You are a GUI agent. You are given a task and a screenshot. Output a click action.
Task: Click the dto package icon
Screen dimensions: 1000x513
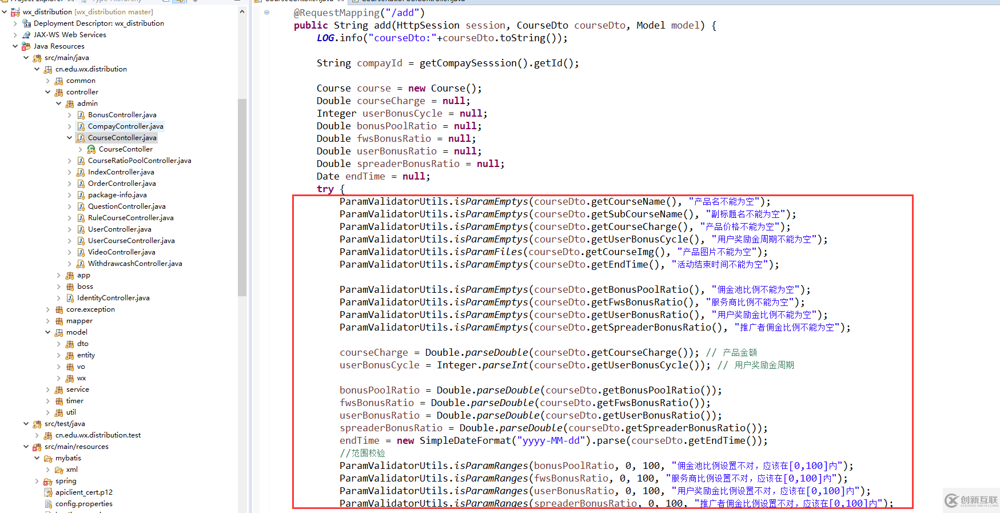tap(70, 344)
